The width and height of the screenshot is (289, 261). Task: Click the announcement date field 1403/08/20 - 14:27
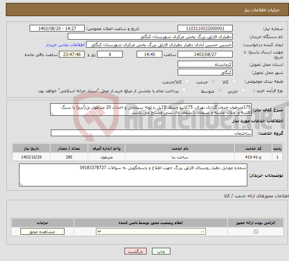click(x=57, y=28)
